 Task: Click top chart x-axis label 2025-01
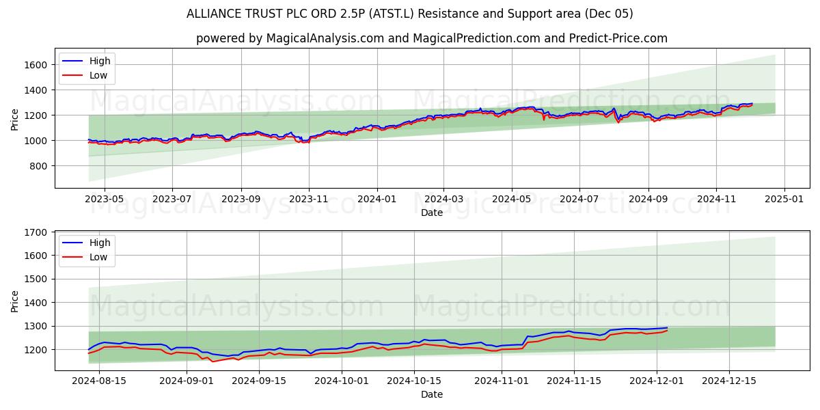pyautogui.click(x=784, y=200)
